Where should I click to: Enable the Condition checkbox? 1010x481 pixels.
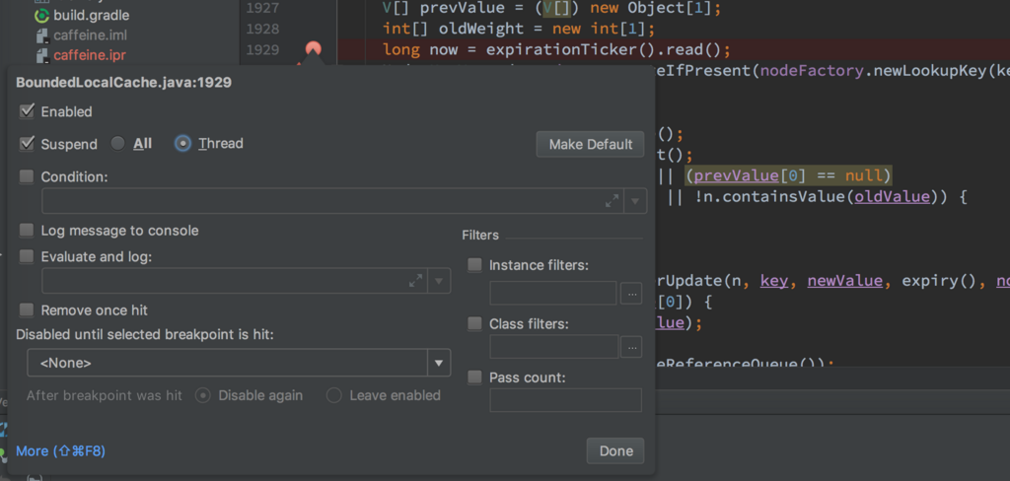tap(27, 176)
